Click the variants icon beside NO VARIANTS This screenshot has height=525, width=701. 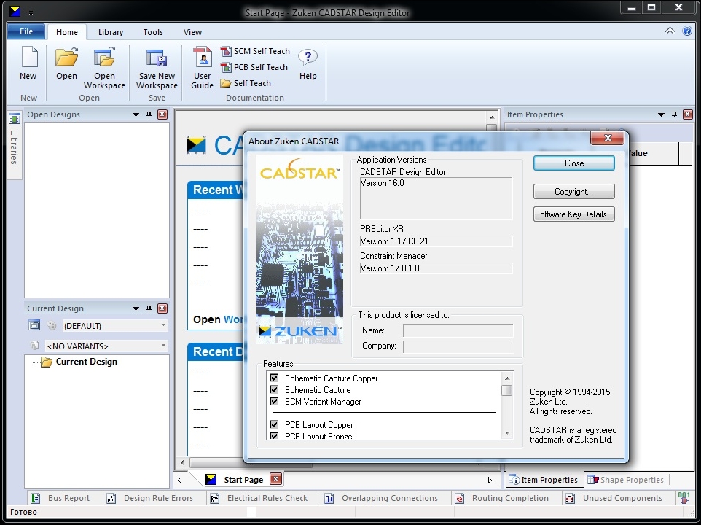(x=34, y=345)
